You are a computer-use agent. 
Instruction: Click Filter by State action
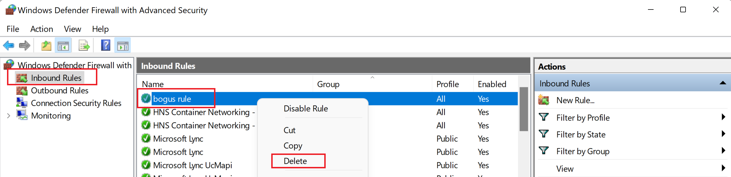click(581, 134)
